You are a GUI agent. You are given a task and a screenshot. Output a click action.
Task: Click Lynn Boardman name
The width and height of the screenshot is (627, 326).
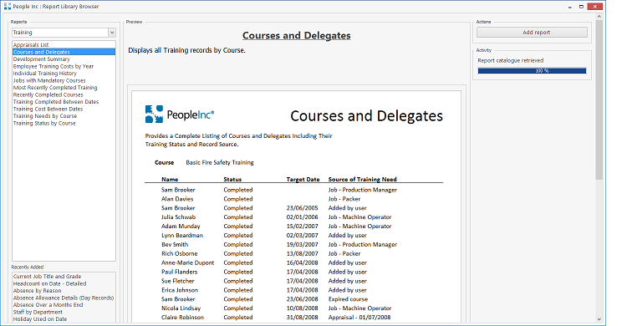(x=182, y=235)
